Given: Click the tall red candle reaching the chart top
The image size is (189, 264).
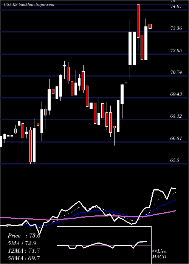Looking at the screenshot, I should (x=138, y=21).
